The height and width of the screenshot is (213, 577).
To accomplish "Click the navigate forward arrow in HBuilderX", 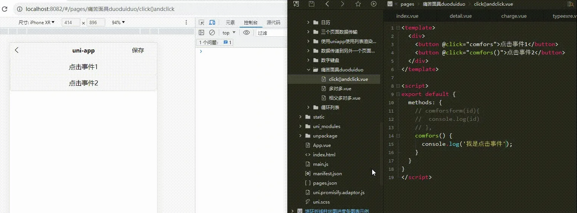I will (343, 4).
